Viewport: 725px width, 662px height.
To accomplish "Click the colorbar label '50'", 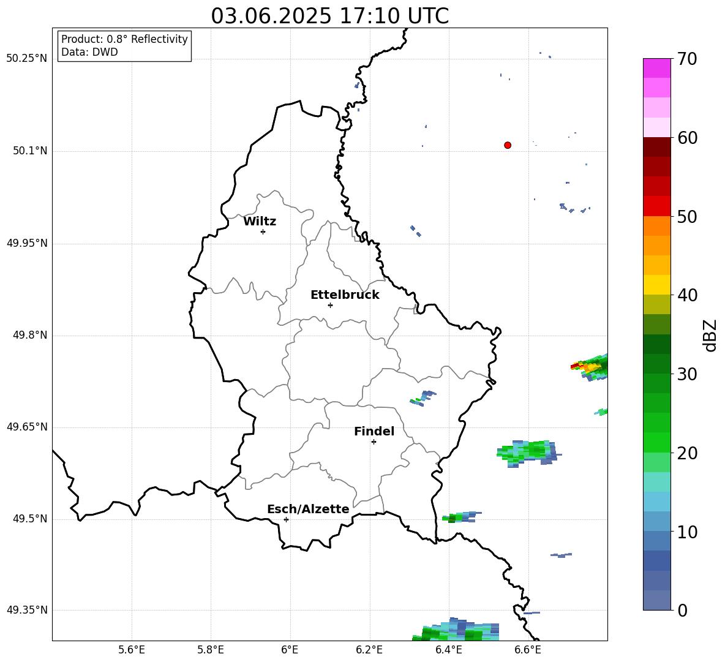I will (687, 216).
